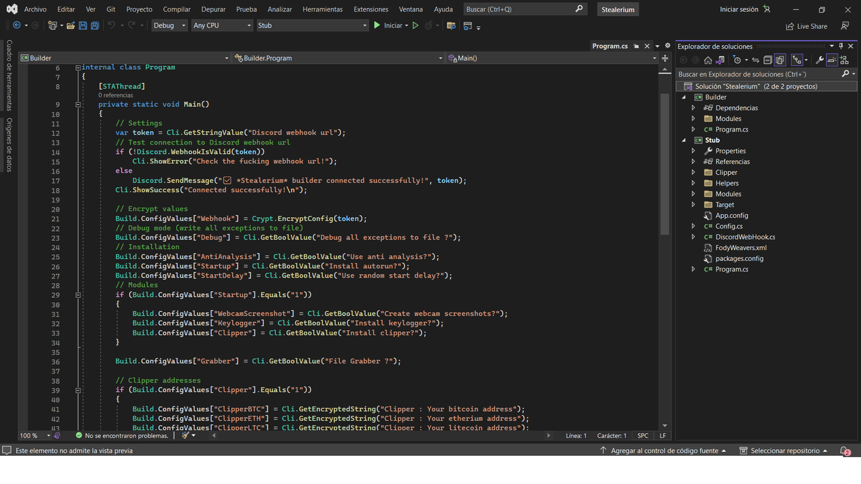The height and width of the screenshot is (484, 861).
Task: Open the Git menu
Action: 110,9
